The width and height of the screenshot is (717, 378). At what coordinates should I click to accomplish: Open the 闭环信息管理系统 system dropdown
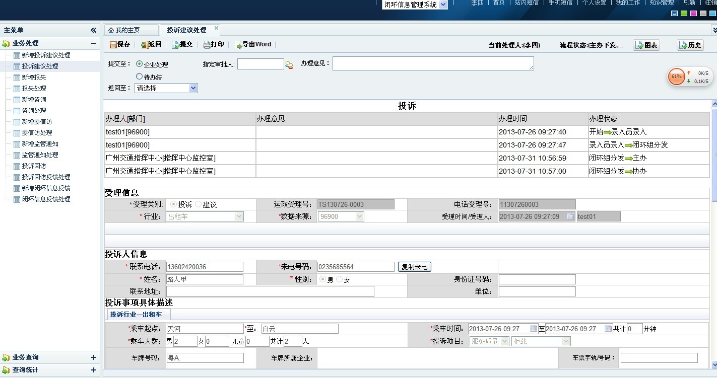415,5
